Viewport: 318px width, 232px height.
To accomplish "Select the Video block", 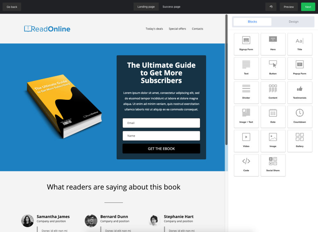I will (x=246, y=141).
